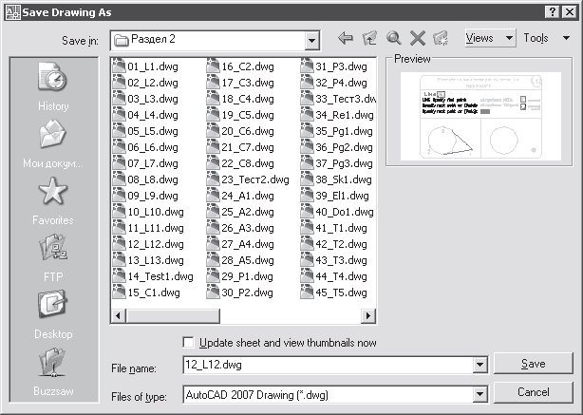Open the Files of type dropdown
The width and height of the screenshot is (583, 415).
[x=479, y=393]
